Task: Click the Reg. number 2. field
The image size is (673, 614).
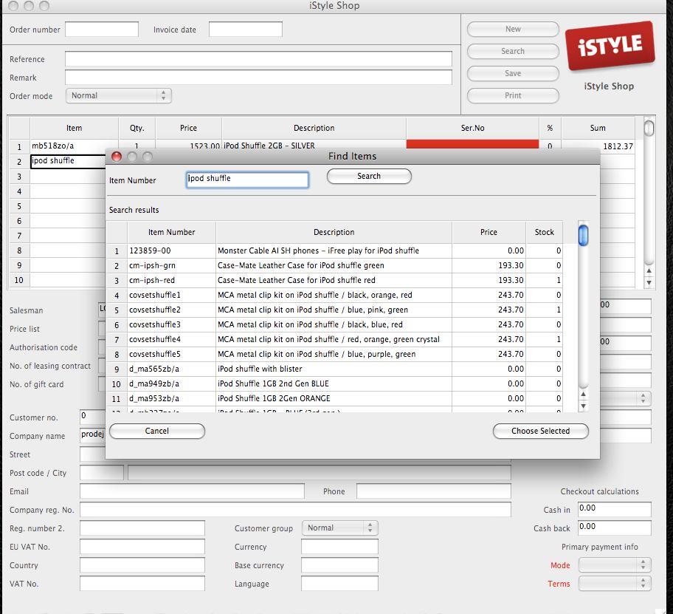Action: pyautogui.click(x=142, y=528)
